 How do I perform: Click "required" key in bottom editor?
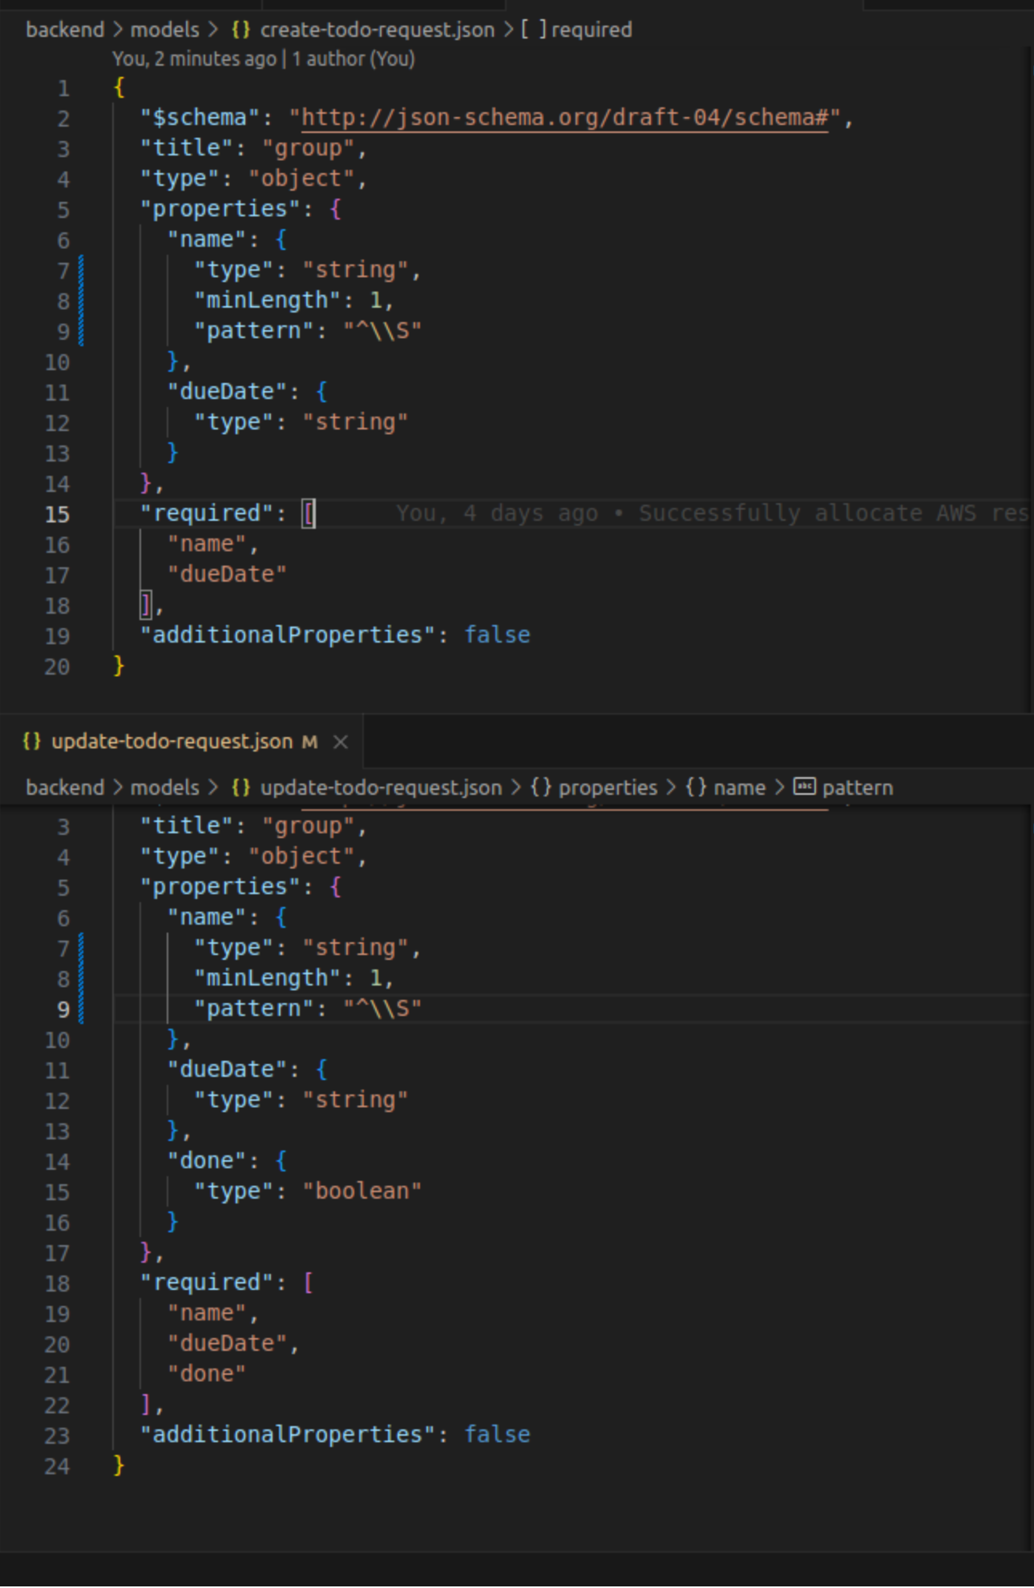(x=208, y=1283)
